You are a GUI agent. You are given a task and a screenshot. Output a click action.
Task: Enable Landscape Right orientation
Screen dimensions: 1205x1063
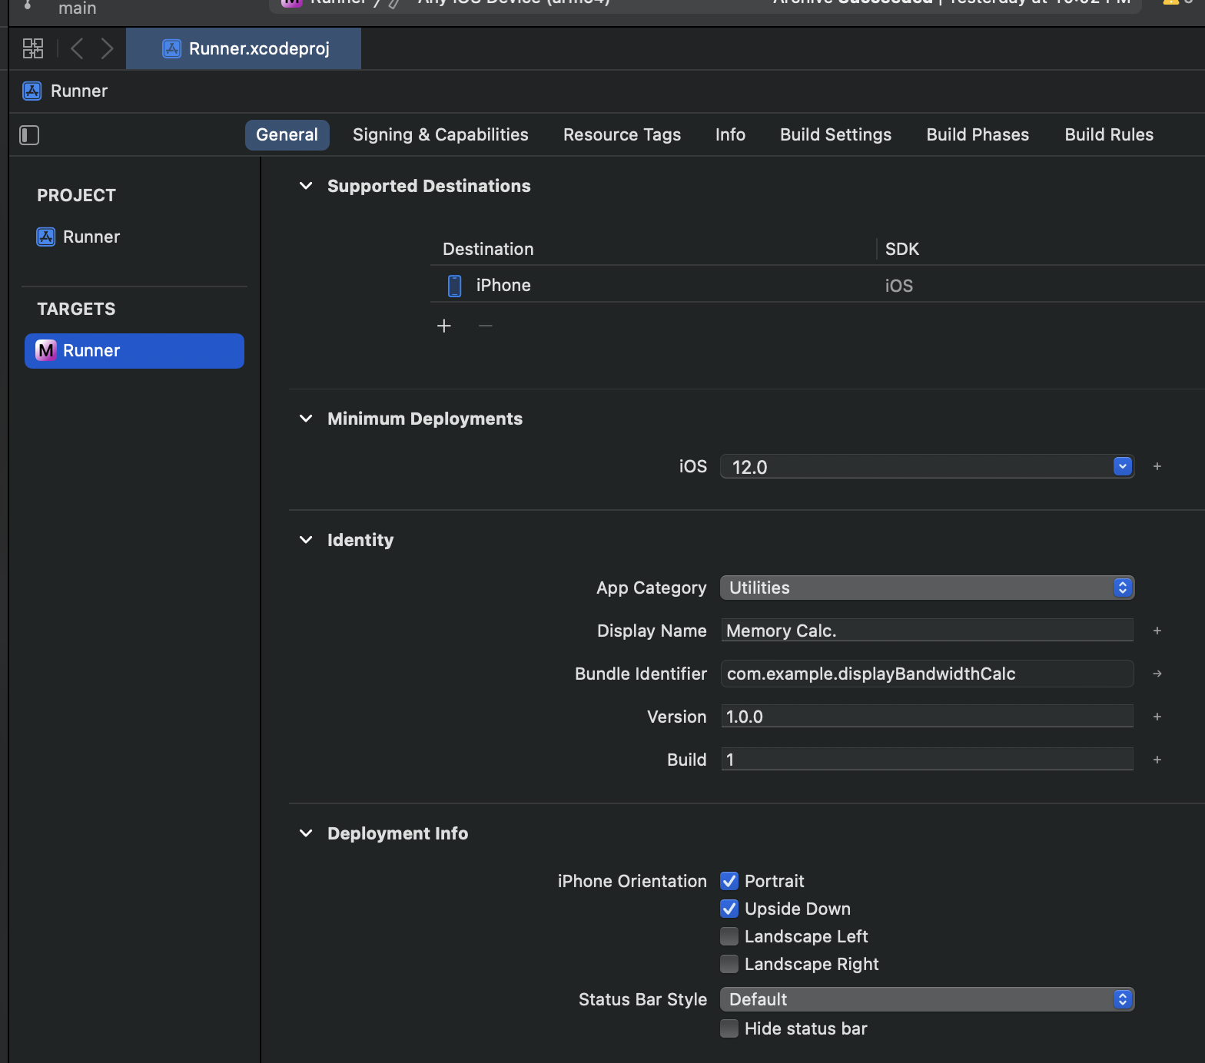tap(729, 964)
